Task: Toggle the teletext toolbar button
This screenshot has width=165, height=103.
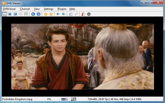Action: [x=15, y=14]
